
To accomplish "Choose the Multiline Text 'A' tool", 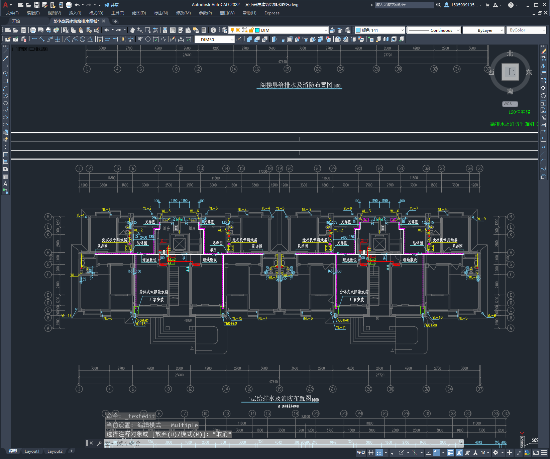I will tap(5, 184).
